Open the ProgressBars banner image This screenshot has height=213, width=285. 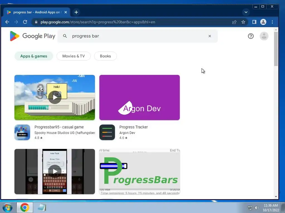pos(140,171)
